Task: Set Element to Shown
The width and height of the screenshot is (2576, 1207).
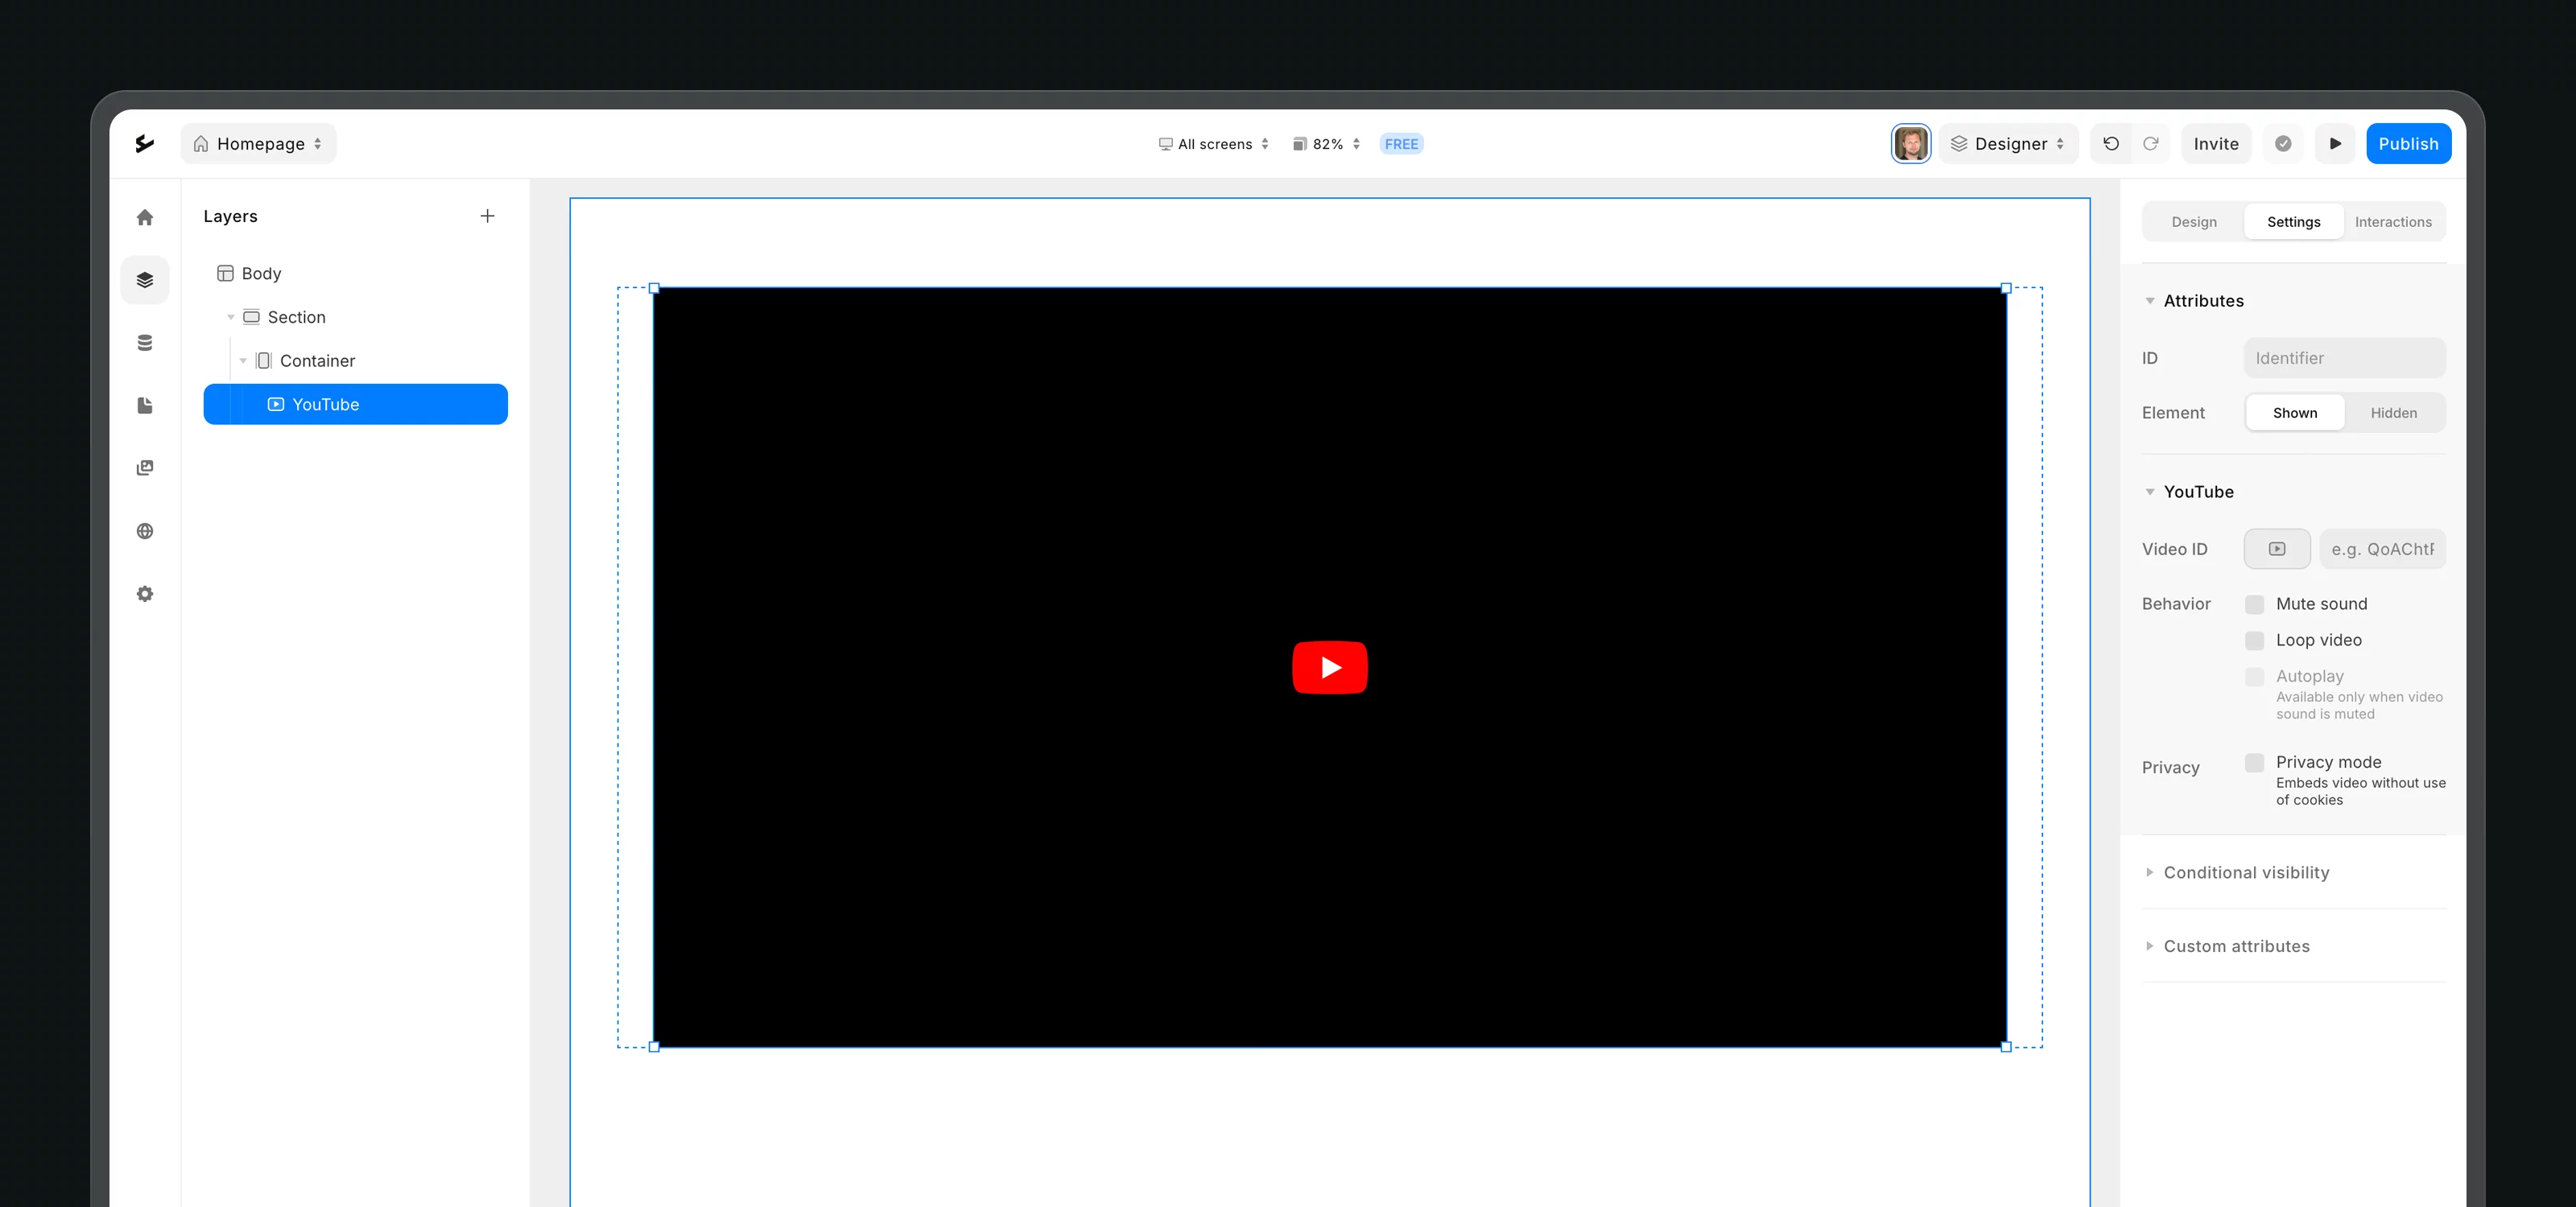Action: pyautogui.click(x=2295, y=413)
